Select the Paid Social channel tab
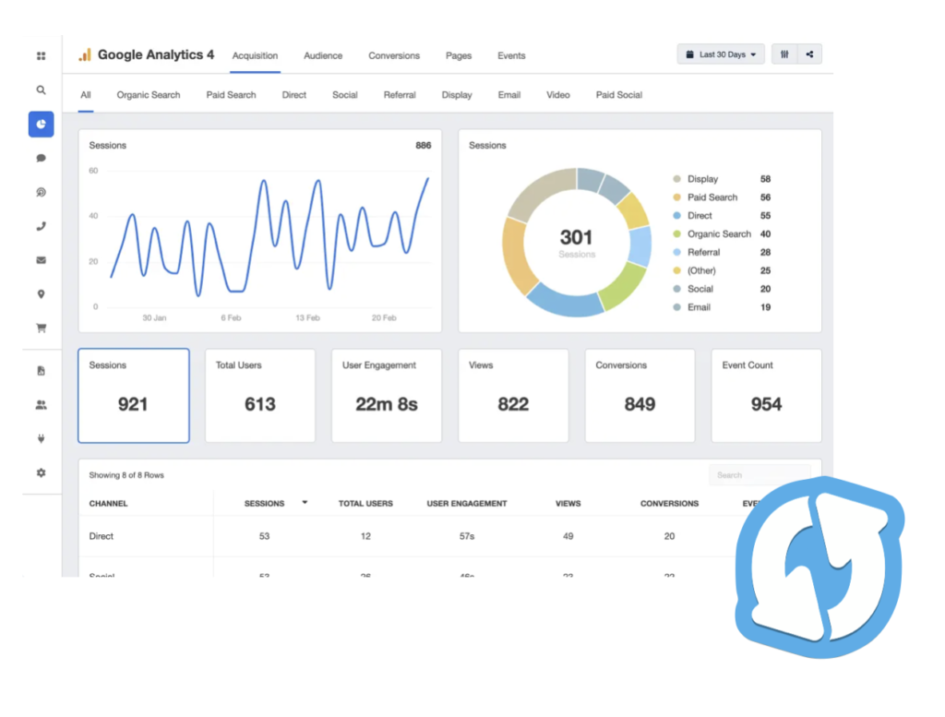The image size is (945, 717). tap(619, 95)
